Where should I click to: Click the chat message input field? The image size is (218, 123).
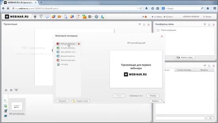[180, 118]
